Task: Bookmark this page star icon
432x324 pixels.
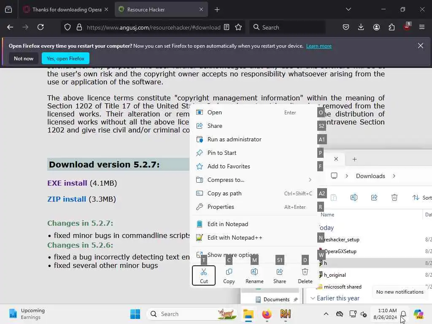Action: click(238, 27)
